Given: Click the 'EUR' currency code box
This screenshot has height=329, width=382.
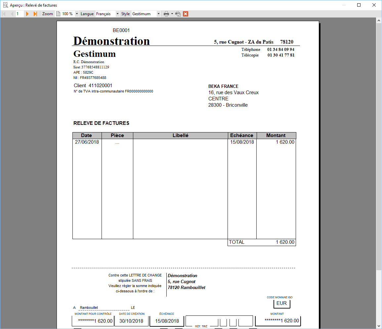Looking at the screenshot, I should tap(282, 303).
